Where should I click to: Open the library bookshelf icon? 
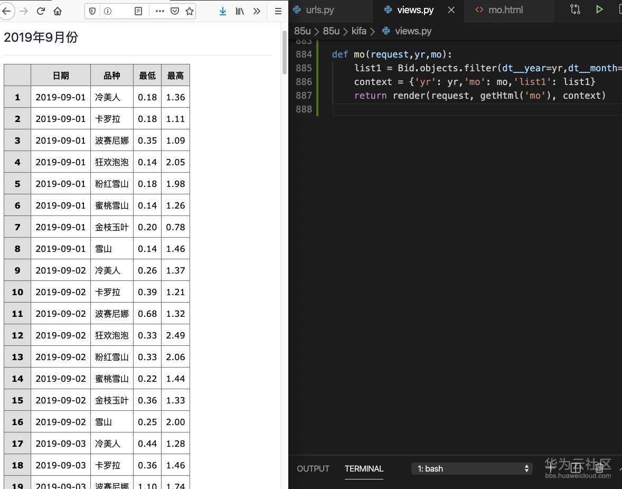pyautogui.click(x=240, y=11)
